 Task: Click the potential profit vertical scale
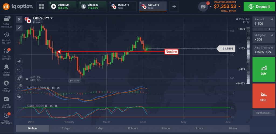click(x=248, y=56)
